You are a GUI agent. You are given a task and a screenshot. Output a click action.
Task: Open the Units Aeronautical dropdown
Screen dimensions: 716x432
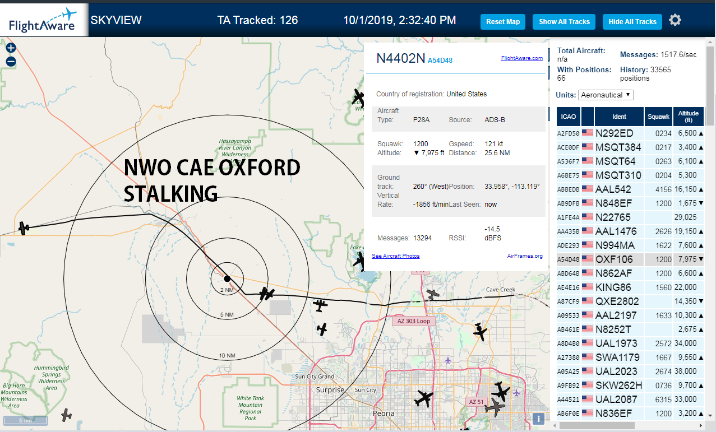606,95
